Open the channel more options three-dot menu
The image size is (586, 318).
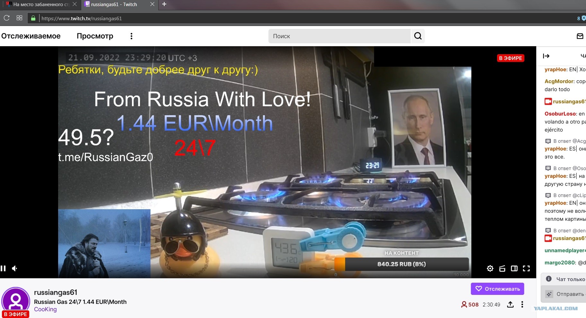coord(522,305)
